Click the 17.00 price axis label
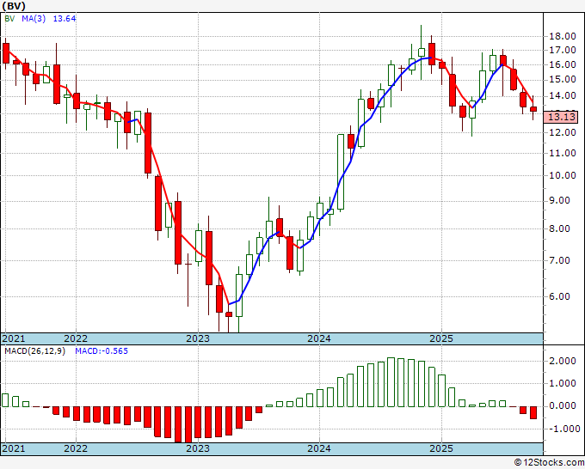Screen dimensions: 585x469 tap(563, 50)
